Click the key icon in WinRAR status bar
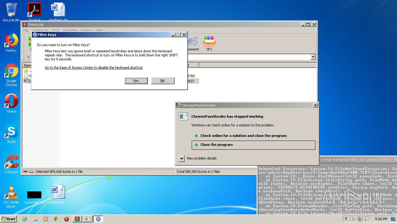The image size is (397, 223). click(31, 172)
